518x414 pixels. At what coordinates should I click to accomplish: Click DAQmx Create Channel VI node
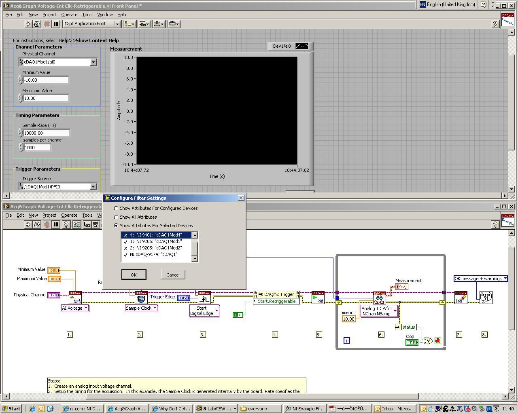[x=75, y=298]
